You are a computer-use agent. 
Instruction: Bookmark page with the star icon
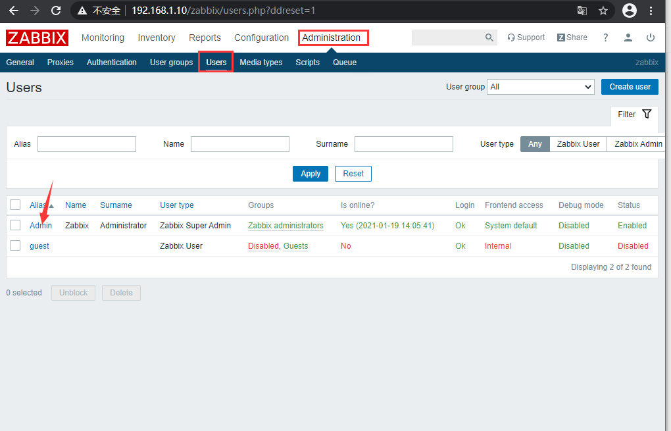[x=603, y=11]
